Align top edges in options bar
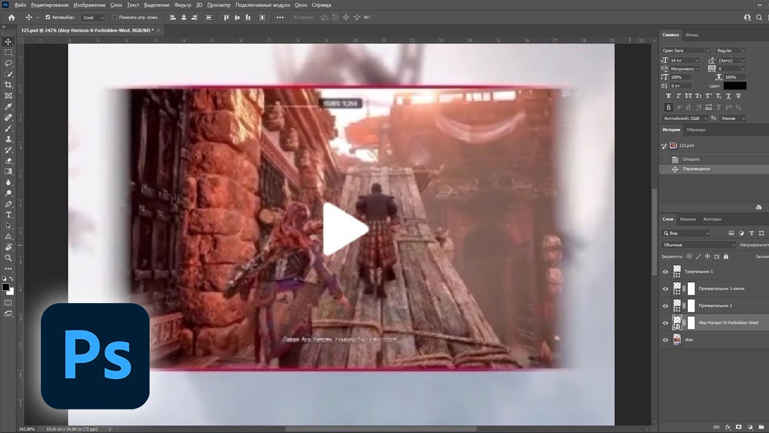Image resolution: width=769 pixels, height=433 pixels. pyautogui.click(x=226, y=17)
